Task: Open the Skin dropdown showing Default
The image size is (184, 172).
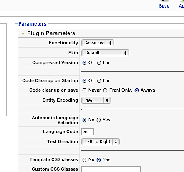Action: coord(105,53)
